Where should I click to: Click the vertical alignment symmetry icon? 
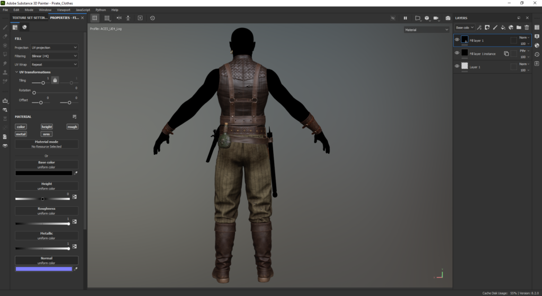pyautogui.click(x=128, y=18)
